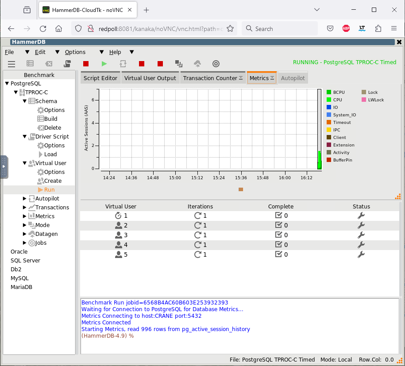Click the Complete checkmark for virtual user 2

(278, 225)
